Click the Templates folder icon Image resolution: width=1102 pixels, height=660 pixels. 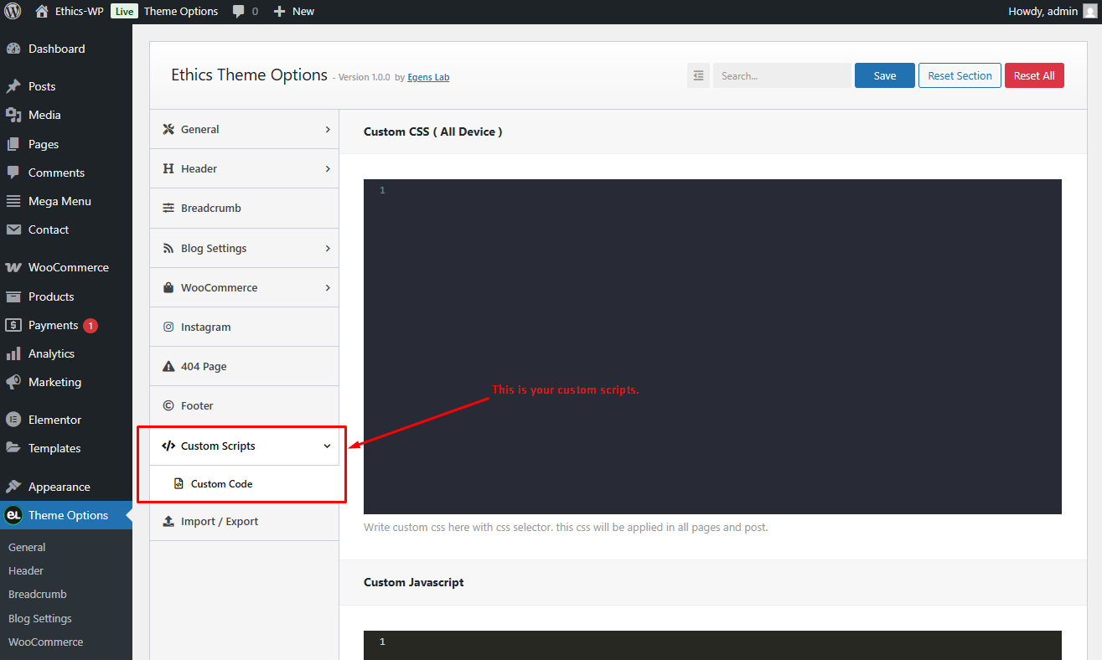click(x=13, y=448)
